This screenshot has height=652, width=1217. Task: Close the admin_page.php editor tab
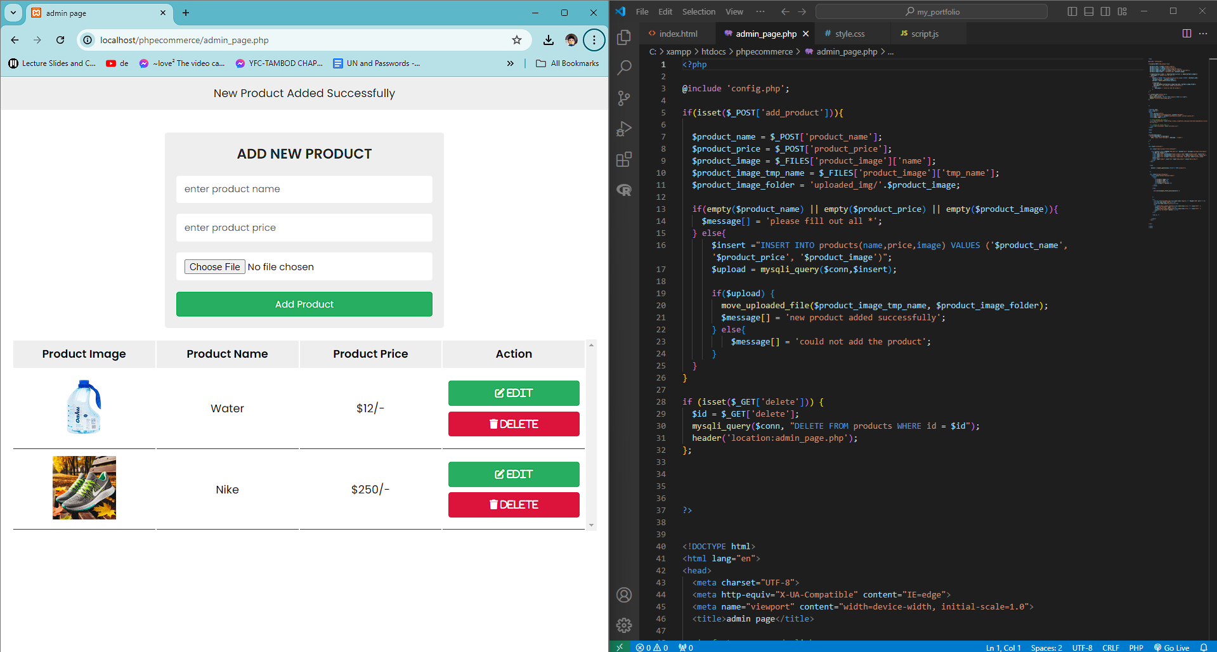coord(806,34)
